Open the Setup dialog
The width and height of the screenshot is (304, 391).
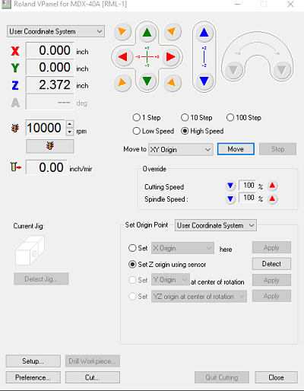pyautogui.click(x=33, y=361)
